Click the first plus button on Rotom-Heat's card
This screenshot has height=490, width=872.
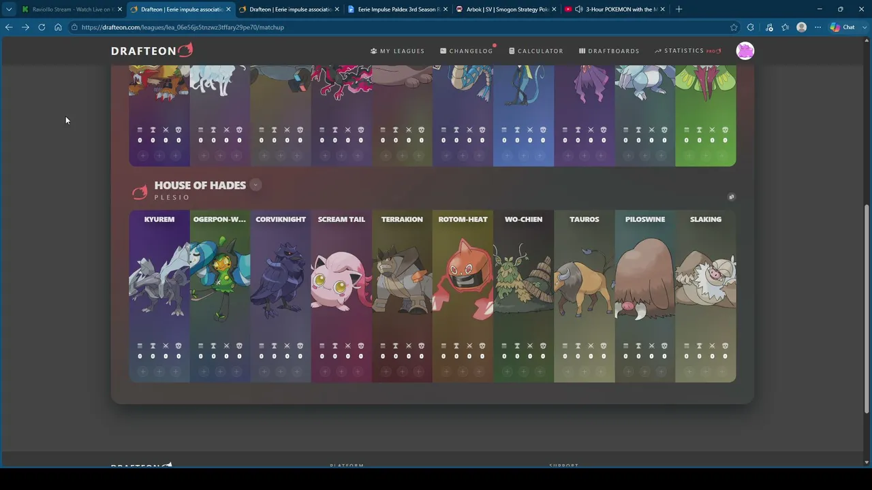446,372
